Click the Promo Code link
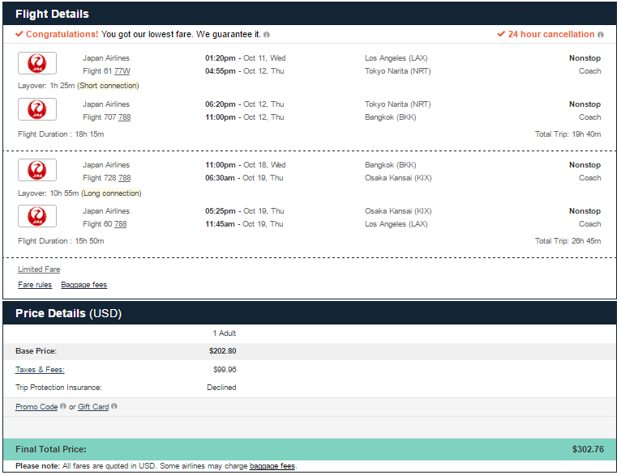The width and height of the screenshot is (621, 475). tap(36, 407)
